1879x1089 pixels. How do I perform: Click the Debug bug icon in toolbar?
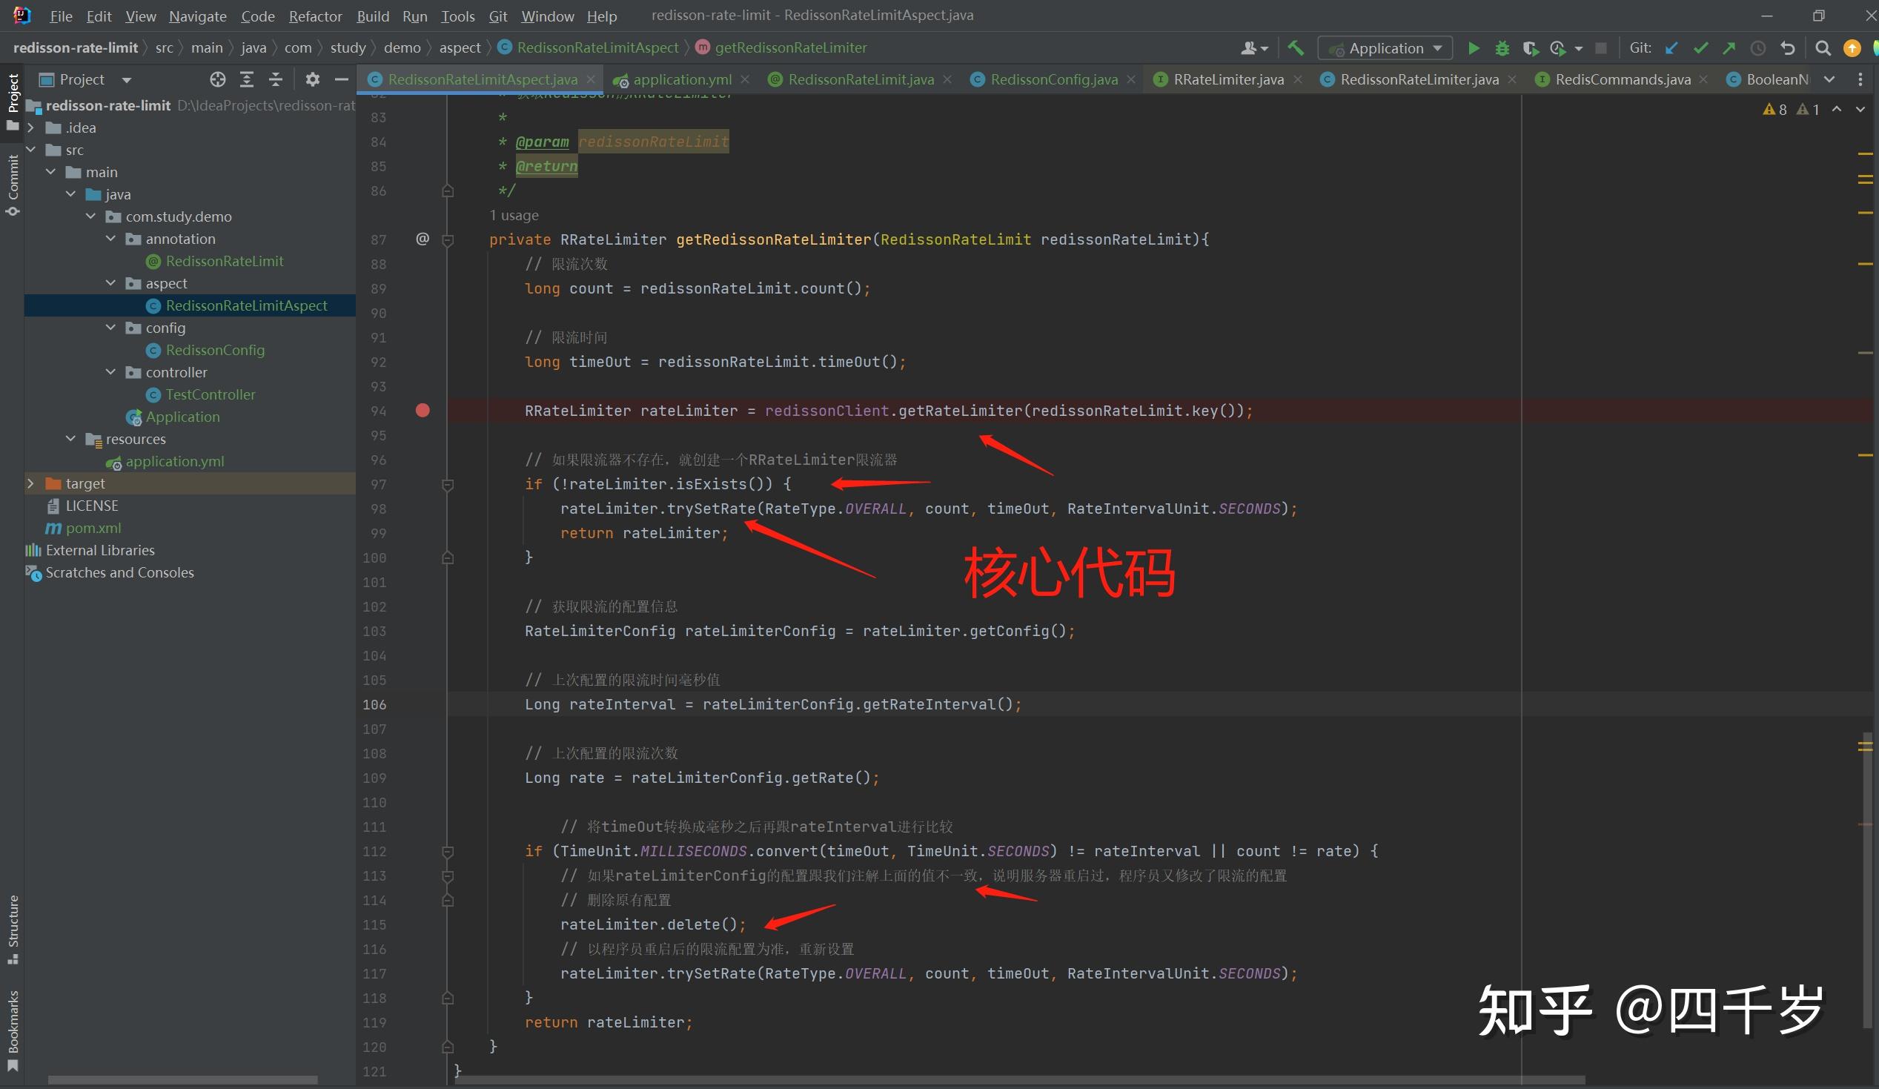[x=1502, y=48]
